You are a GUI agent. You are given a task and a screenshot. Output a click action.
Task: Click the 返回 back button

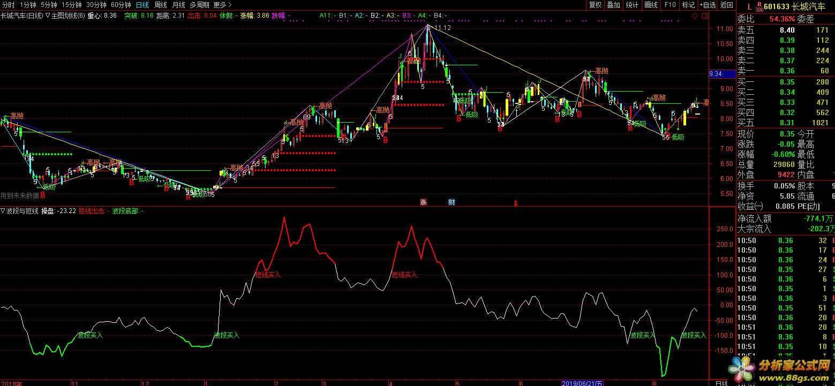[x=726, y=5]
